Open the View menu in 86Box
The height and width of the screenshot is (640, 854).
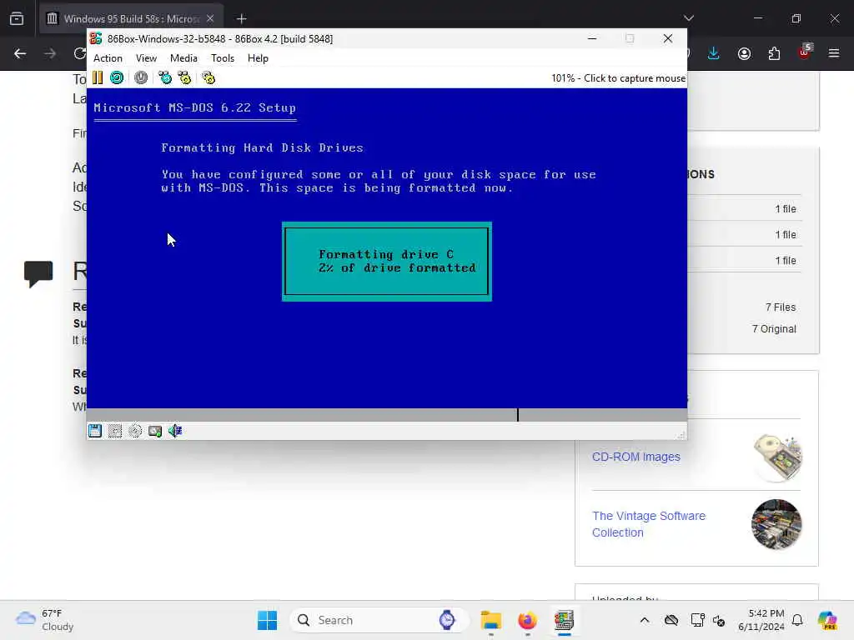[x=146, y=58]
